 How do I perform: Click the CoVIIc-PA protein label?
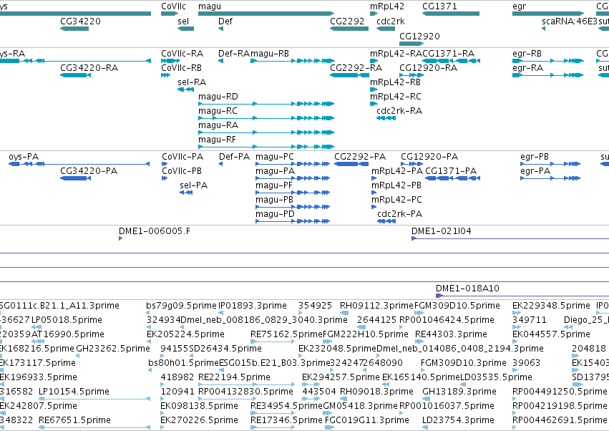pyautogui.click(x=182, y=157)
